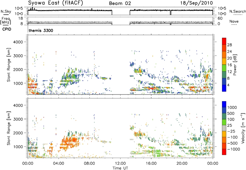
Task: Click the '16:00' time tick label
Action: click(151, 164)
